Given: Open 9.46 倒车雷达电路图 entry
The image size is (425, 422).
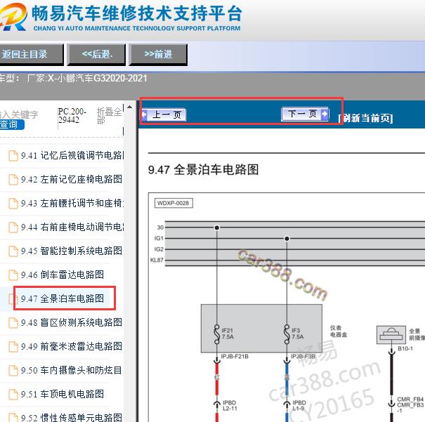Looking at the screenshot, I should click(x=63, y=275).
